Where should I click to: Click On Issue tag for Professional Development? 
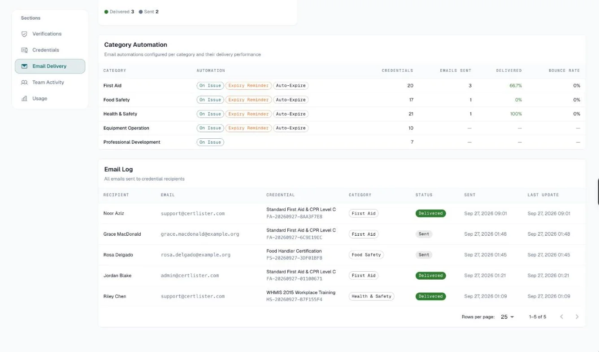click(210, 142)
